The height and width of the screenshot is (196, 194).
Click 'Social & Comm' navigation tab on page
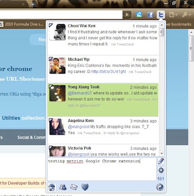[x=31, y=137]
